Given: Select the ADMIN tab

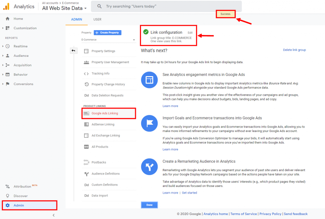Looking at the screenshot, I should tap(76, 19).
